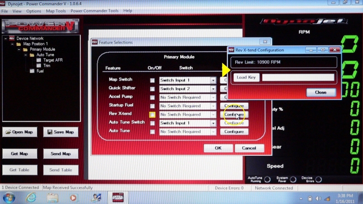Open Internet Explorer from the taskbar

31,197
